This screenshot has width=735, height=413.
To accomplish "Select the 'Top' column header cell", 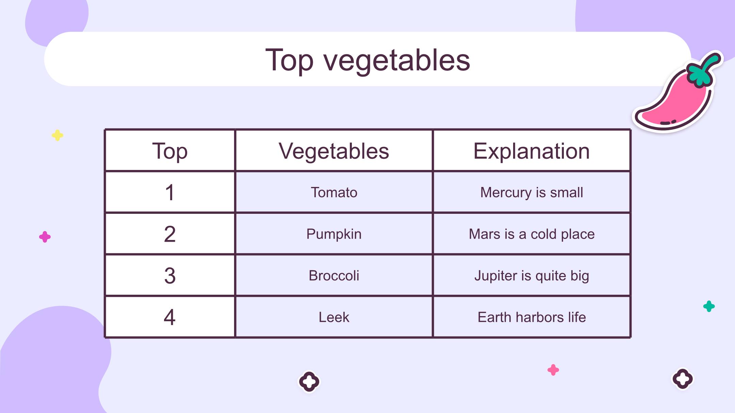I will [170, 151].
